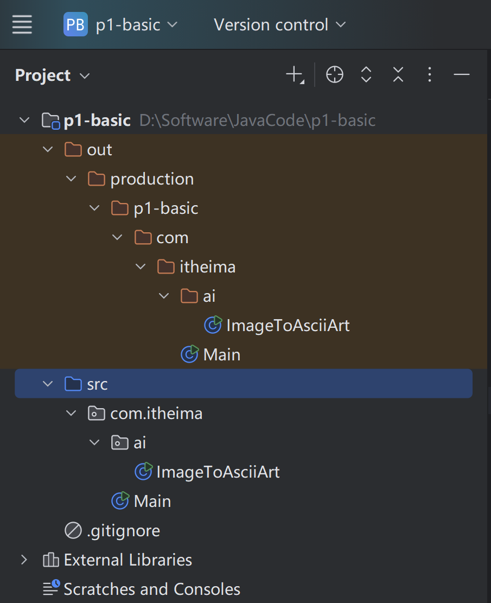Click the add new file plus icon
This screenshot has width=491, height=603.
(x=295, y=75)
